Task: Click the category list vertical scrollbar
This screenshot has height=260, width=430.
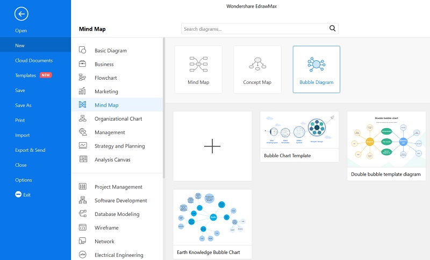Action: (x=164, y=108)
